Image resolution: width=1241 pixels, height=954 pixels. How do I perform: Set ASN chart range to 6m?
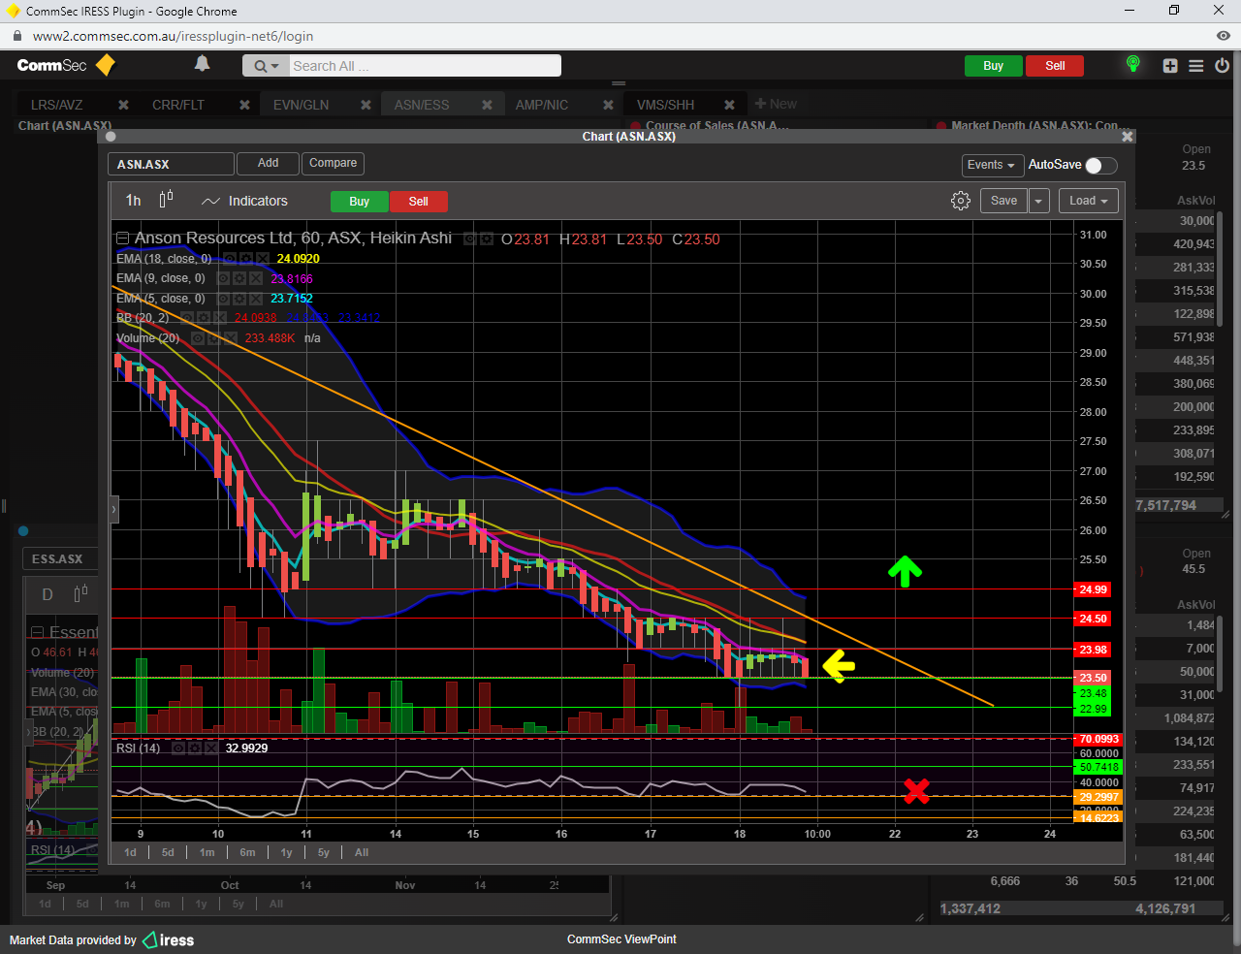tap(247, 852)
